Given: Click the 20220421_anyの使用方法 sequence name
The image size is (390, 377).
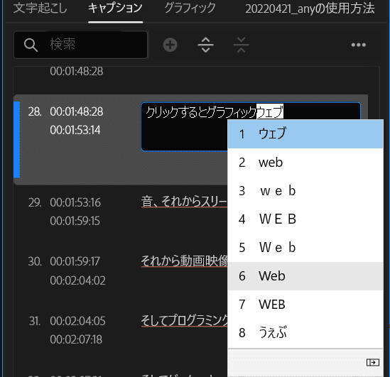Looking at the screenshot, I should coord(310,9).
